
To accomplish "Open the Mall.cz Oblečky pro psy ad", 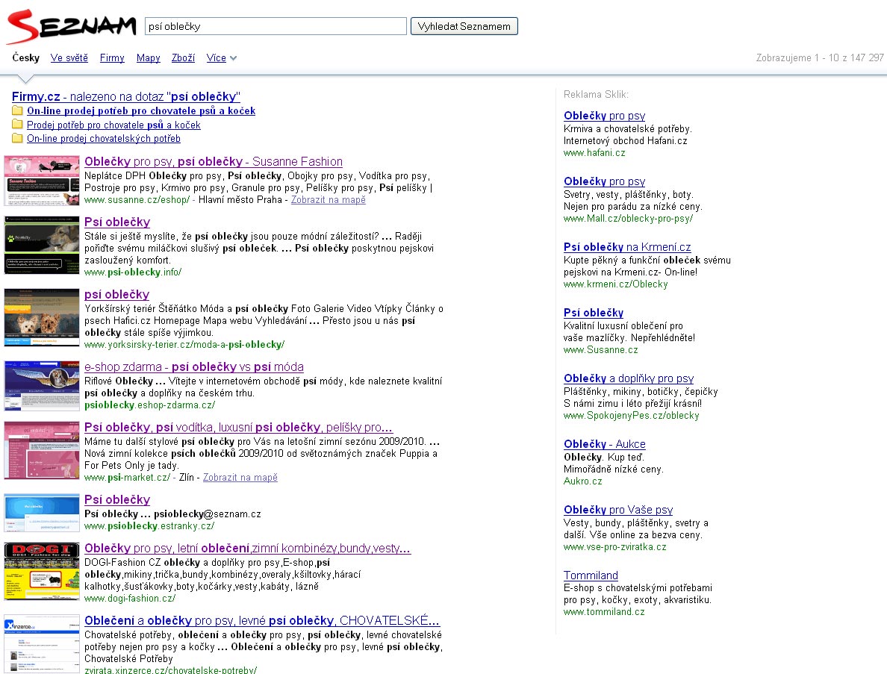I will coord(604,181).
